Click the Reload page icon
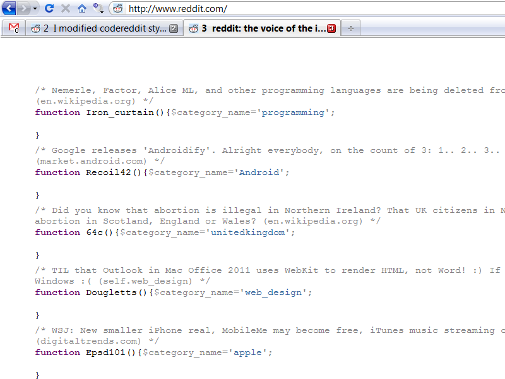Image resolution: width=505 pixels, height=379 pixels. pos(49,9)
